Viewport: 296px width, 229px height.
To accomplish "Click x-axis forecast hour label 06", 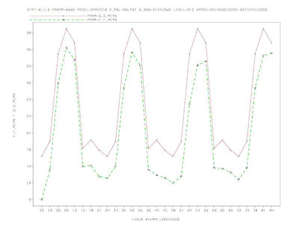I will 58,210.
